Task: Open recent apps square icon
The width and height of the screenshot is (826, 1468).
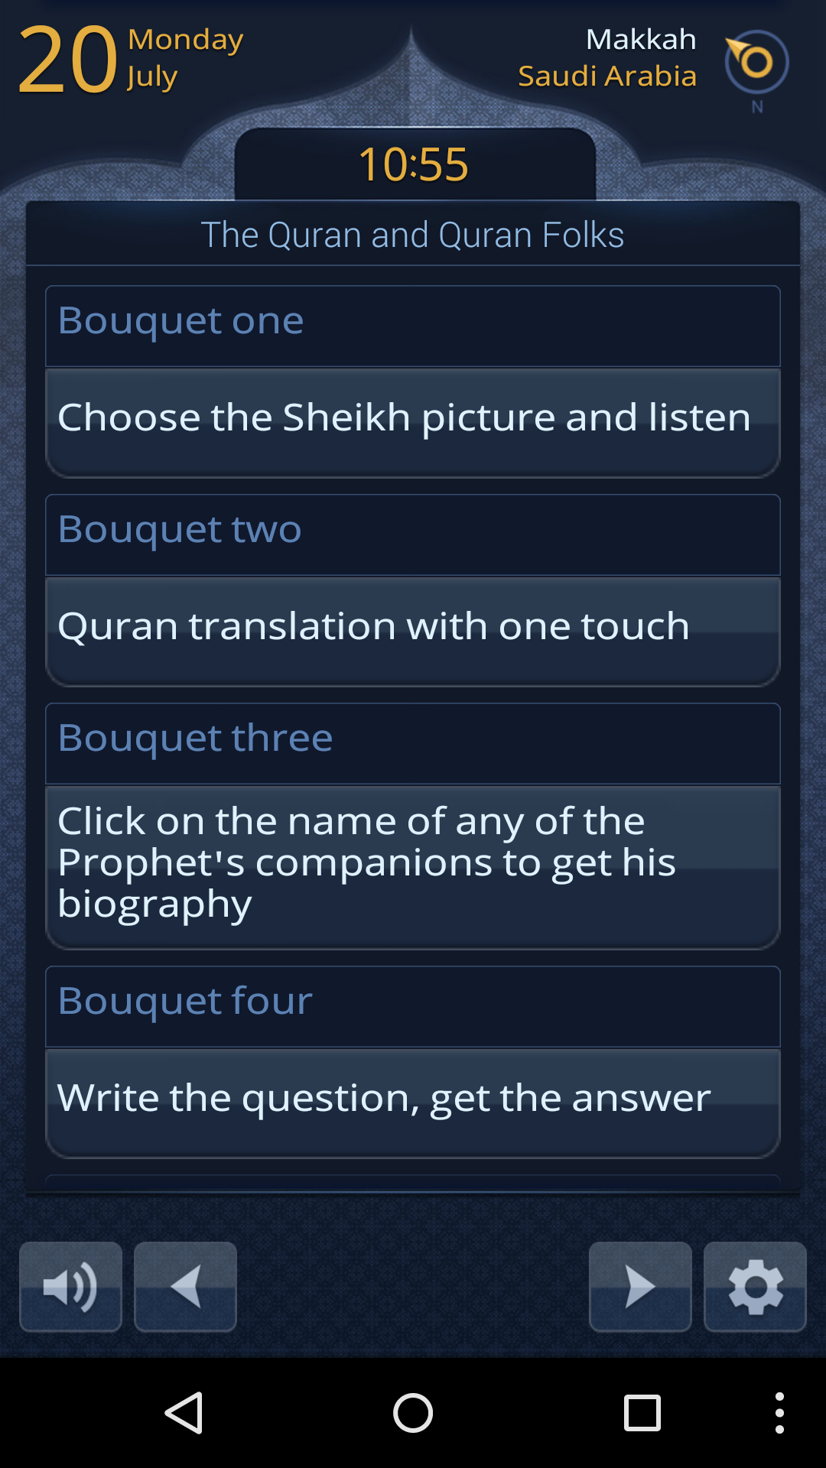Action: click(642, 1412)
